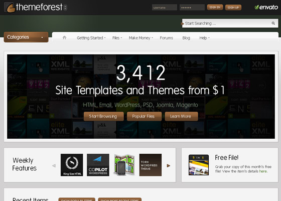Click the Sign Up button

(233, 8)
